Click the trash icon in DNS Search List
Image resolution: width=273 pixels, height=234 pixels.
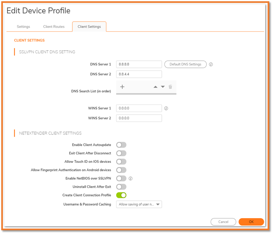[170, 87]
